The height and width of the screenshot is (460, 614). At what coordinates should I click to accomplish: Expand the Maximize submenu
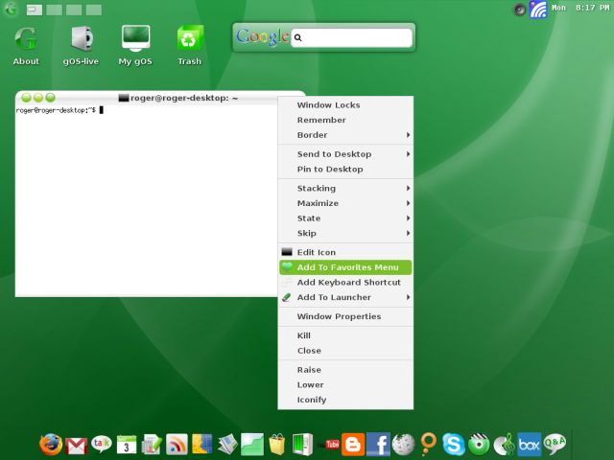345,203
